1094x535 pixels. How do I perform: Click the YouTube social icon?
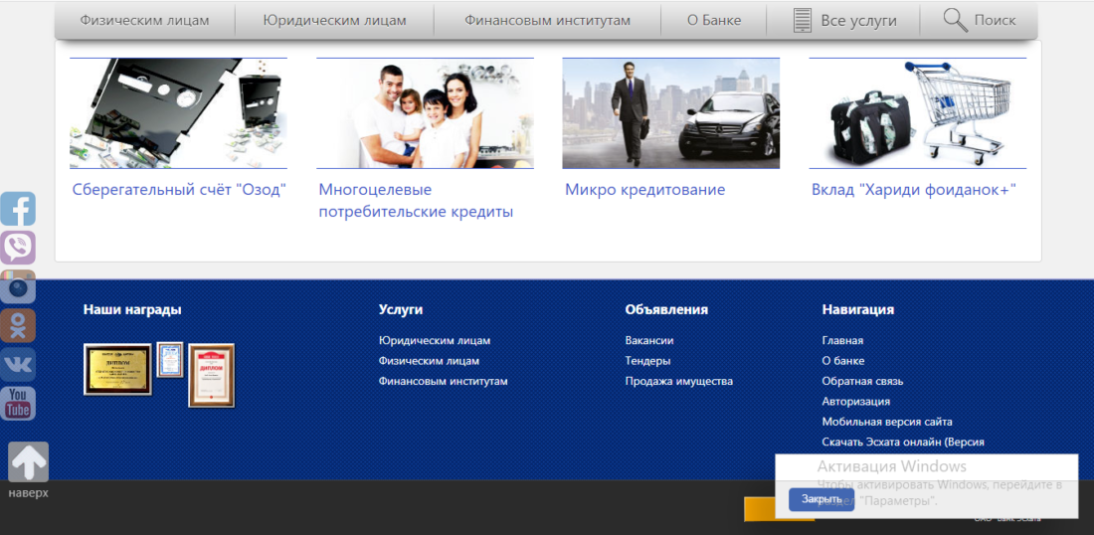click(x=18, y=403)
